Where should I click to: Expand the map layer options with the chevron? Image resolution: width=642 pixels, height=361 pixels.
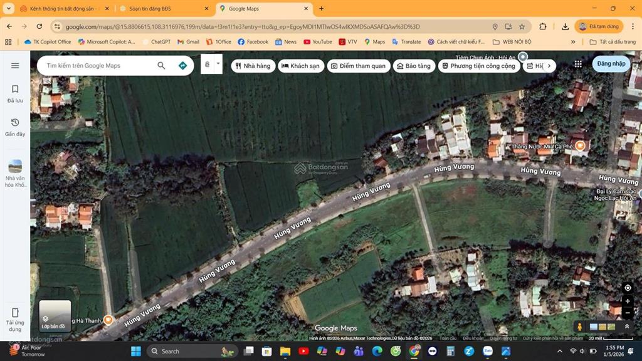[x=626, y=325]
